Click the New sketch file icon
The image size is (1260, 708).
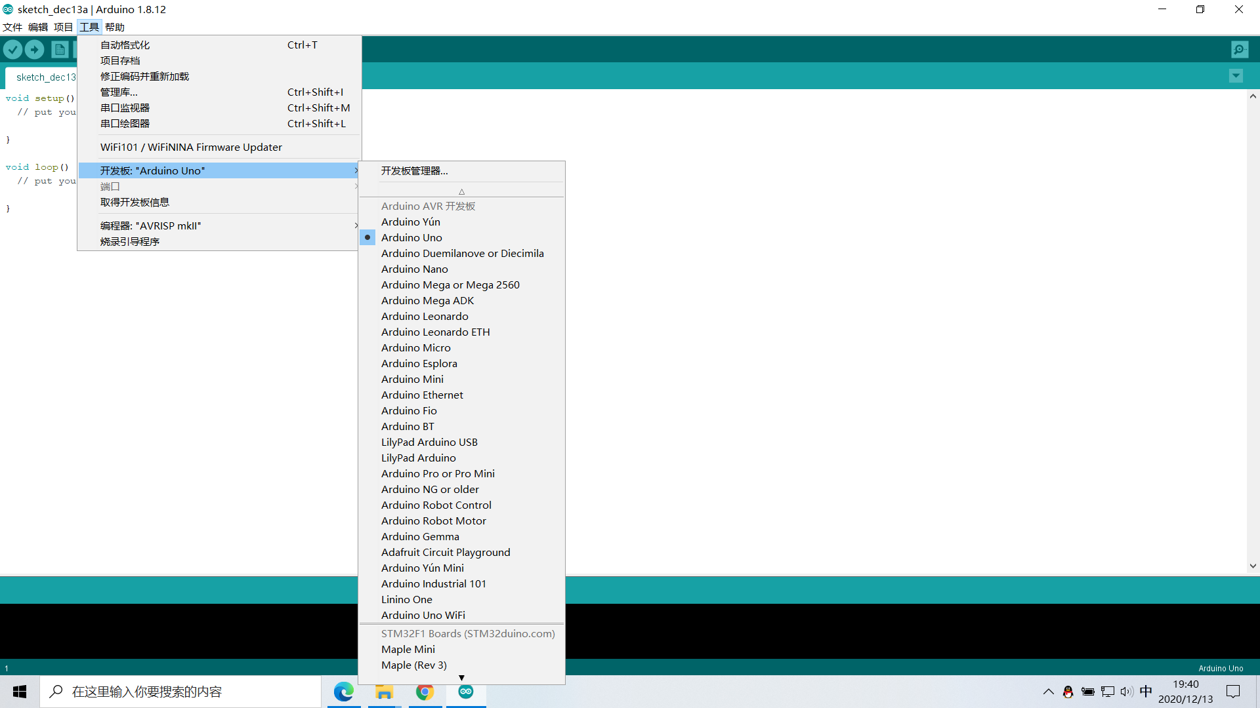(59, 49)
